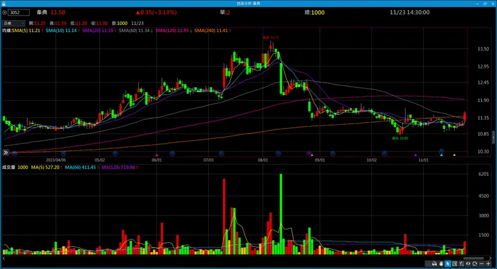Screen dimensions: 497x269
Task: Click the SMA(120) 11.93 label
Action: [x=172, y=31]
